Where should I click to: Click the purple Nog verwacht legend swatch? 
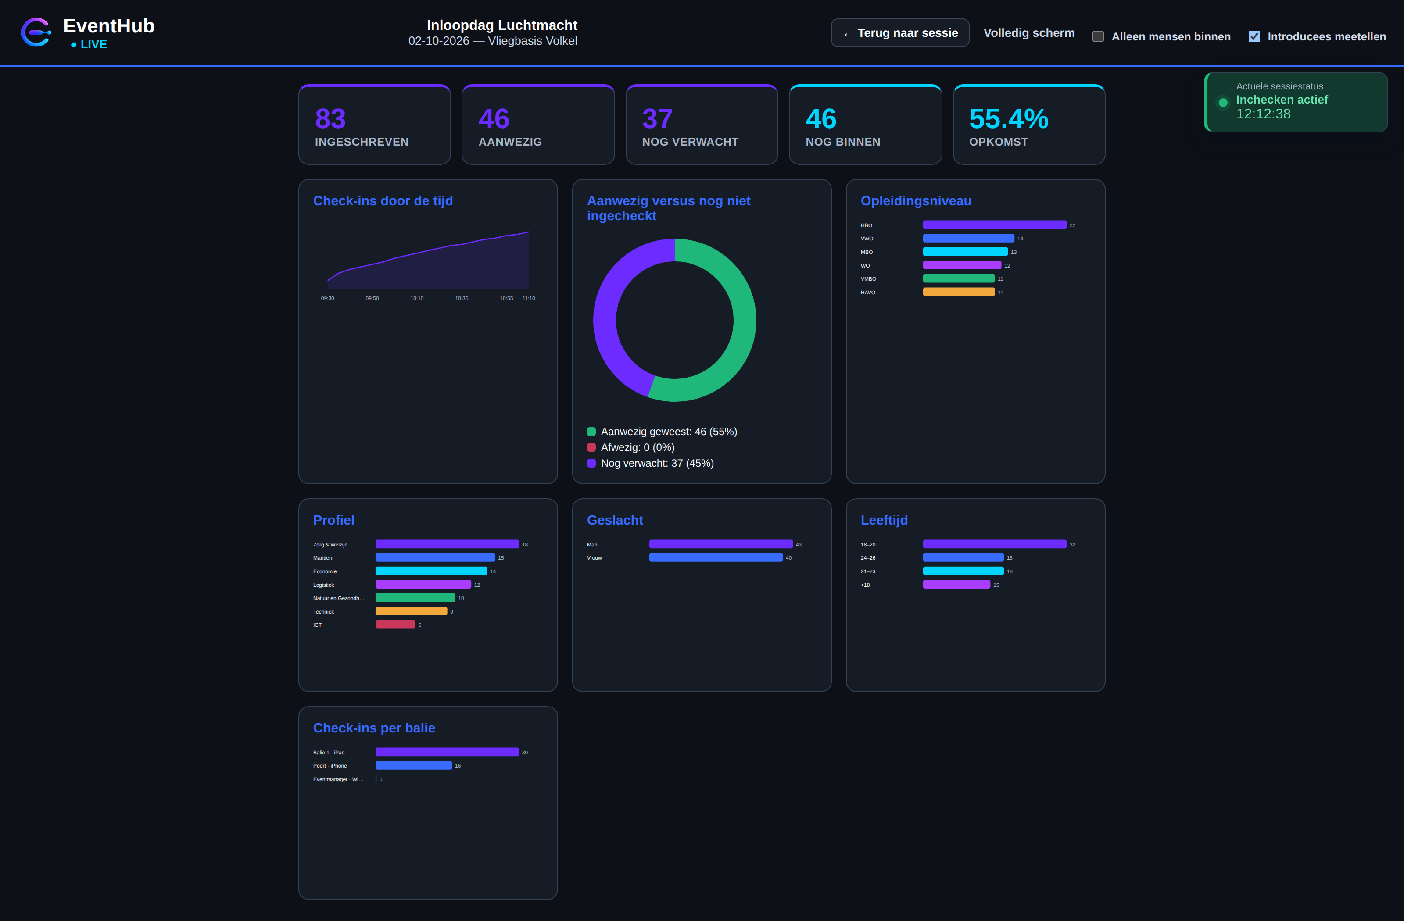click(x=591, y=464)
